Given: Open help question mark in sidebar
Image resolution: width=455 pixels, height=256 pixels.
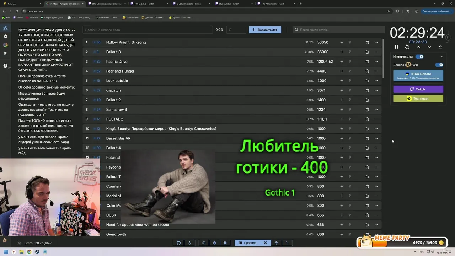Looking at the screenshot, I should (5, 66).
